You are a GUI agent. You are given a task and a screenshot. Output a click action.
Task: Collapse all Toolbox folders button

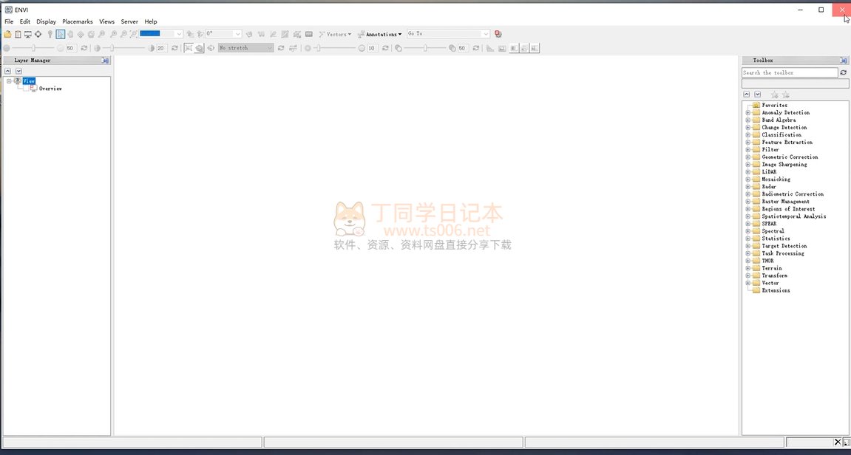[747, 95]
